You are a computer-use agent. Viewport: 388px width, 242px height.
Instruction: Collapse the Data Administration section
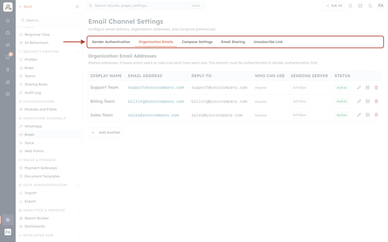click(78, 185)
